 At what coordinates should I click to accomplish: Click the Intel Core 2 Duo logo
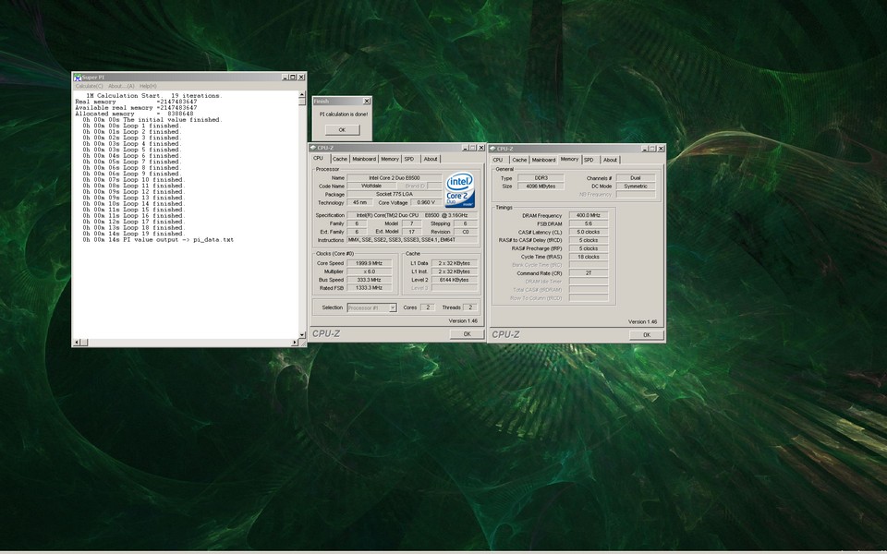point(459,190)
